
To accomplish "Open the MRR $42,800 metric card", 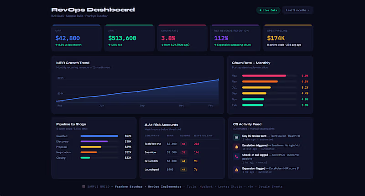I will pyautogui.click(x=76, y=38).
